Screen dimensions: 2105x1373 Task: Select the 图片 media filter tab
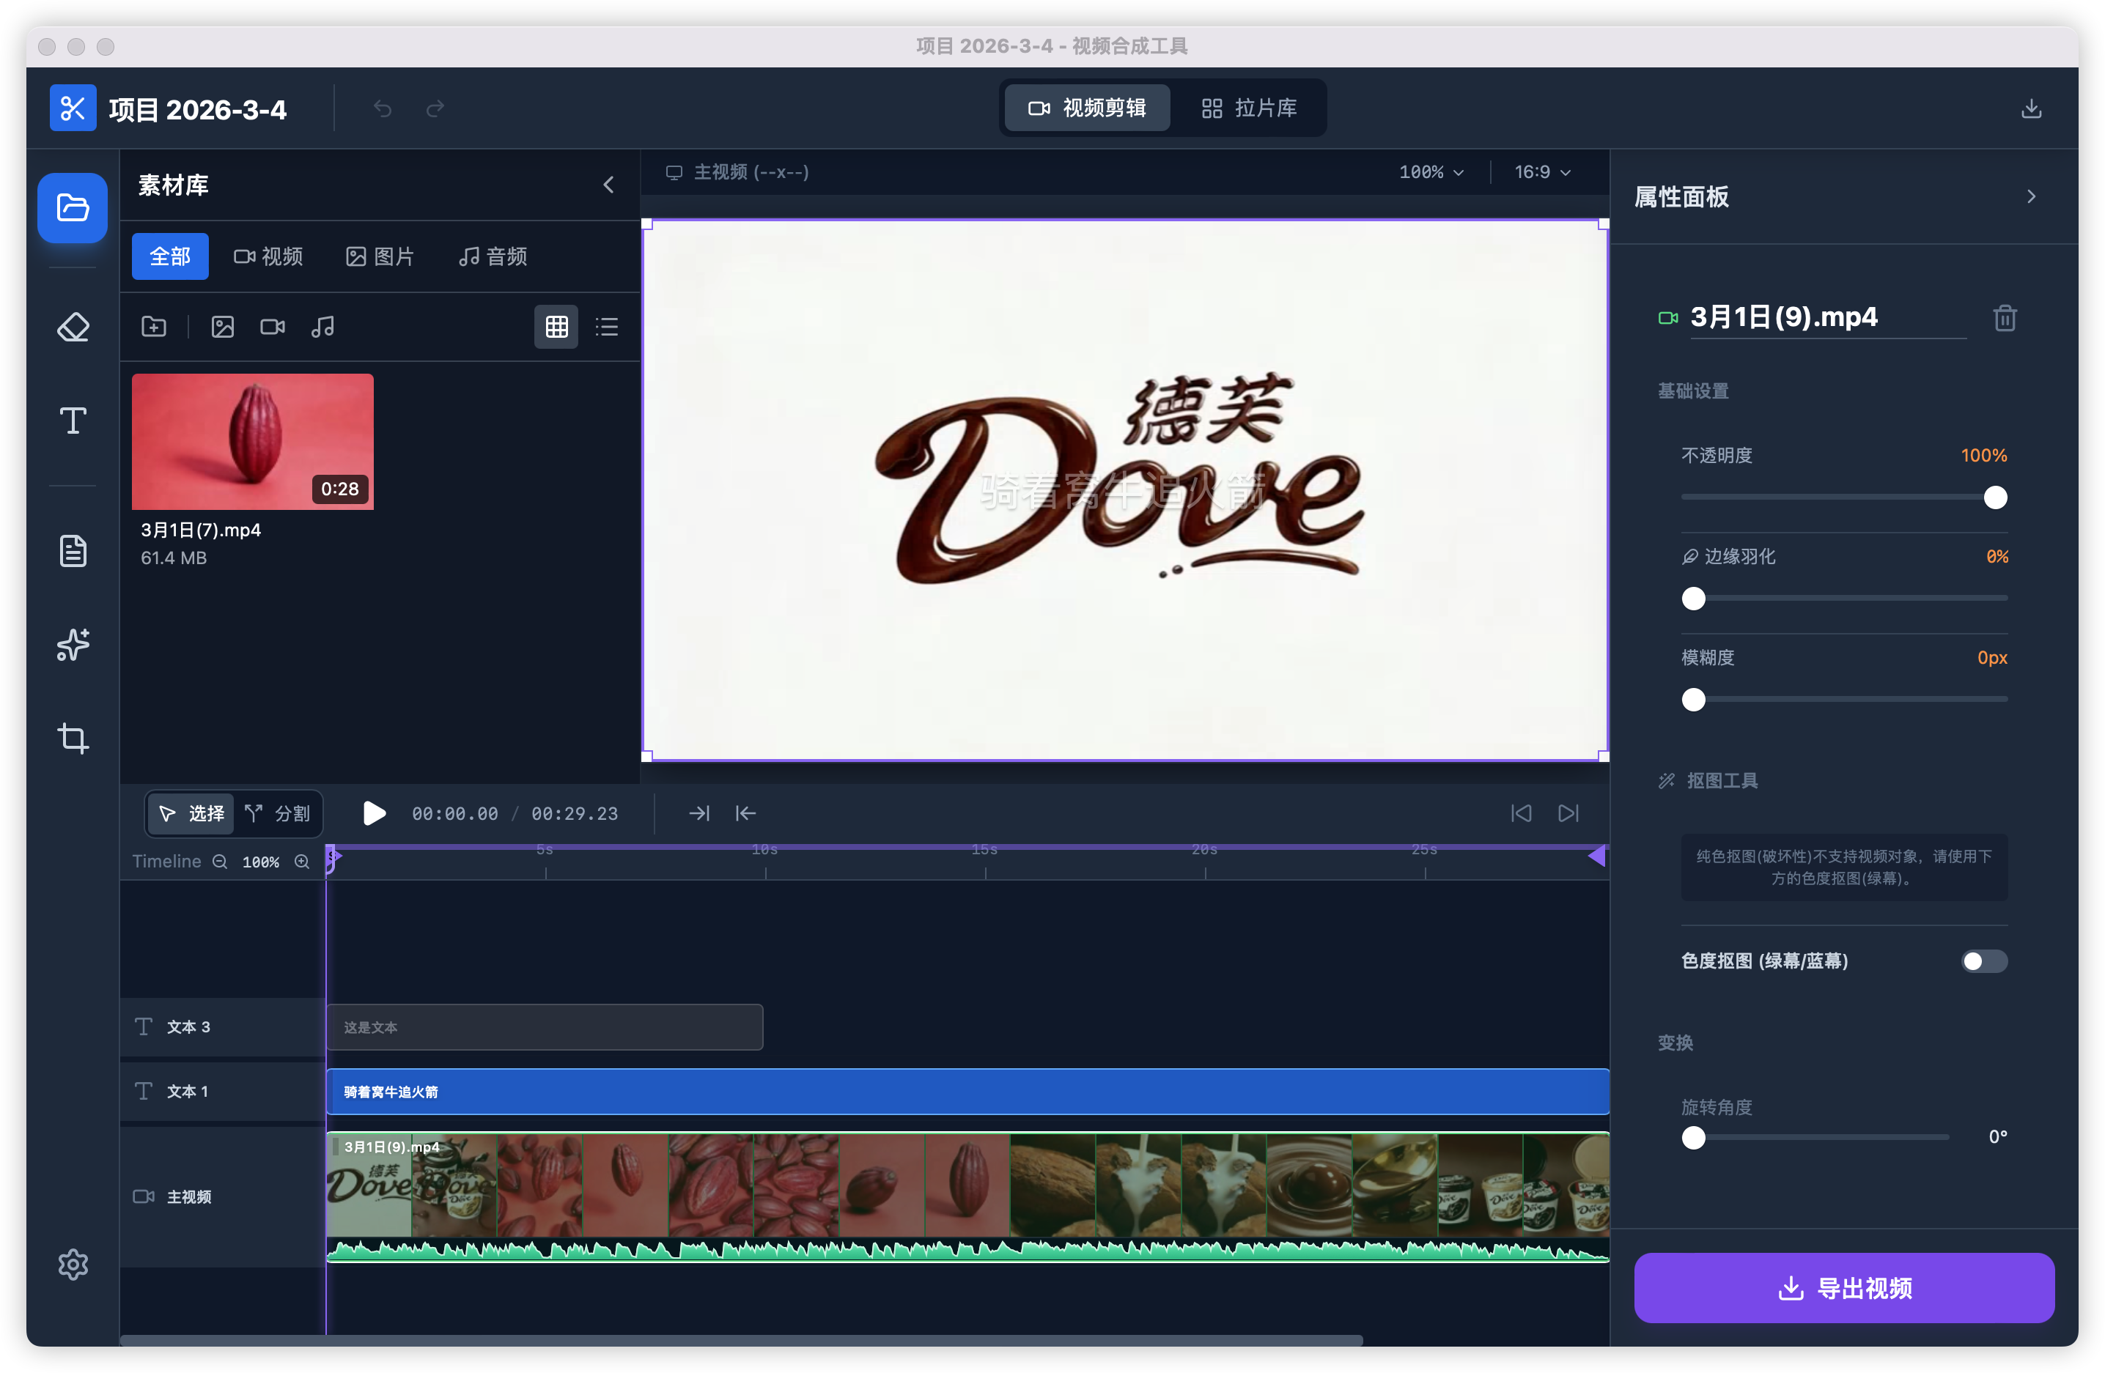point(380,256)
